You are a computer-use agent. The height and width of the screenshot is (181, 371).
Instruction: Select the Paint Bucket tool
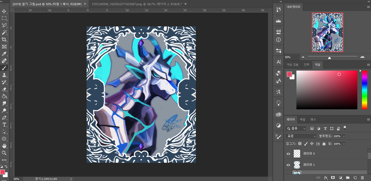click(4, 96)
